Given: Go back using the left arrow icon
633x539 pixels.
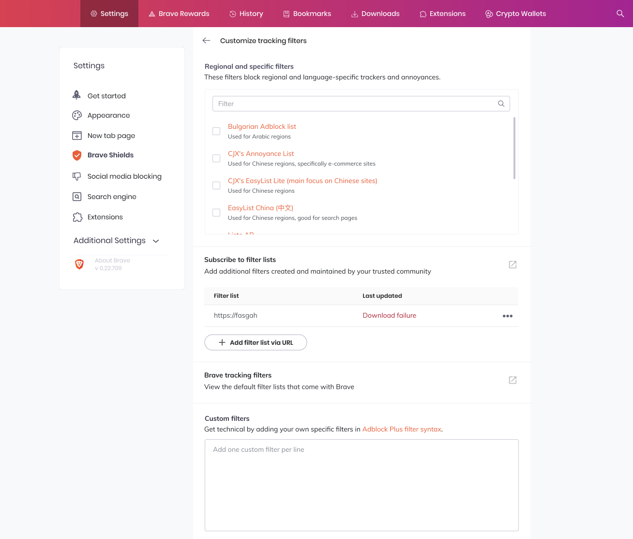Looking at the screenshot, I should [x=207, y=41].
